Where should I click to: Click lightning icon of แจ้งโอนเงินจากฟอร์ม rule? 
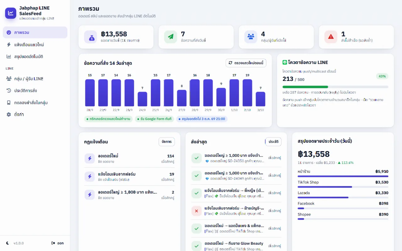point(90,177)
